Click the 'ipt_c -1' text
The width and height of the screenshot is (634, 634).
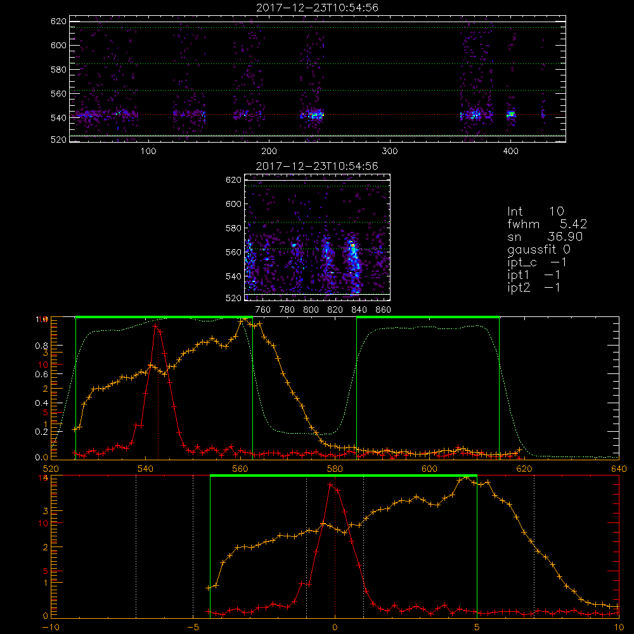click(536, 262)
